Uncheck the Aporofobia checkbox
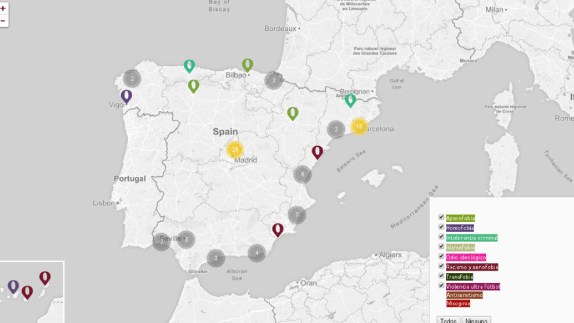Viewport: 574px width, 323px height. click(441, 217)
